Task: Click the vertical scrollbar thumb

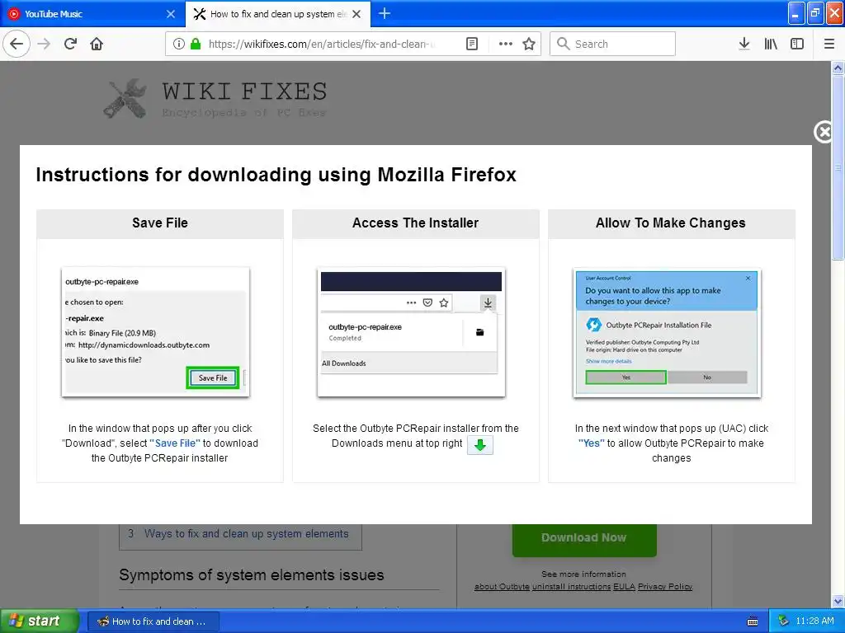Action: pos(838,167)
